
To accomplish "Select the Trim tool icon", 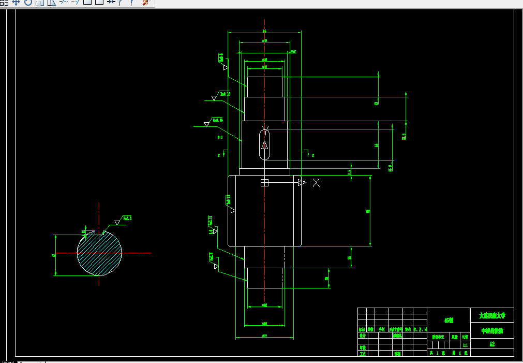I will point(64,2).
